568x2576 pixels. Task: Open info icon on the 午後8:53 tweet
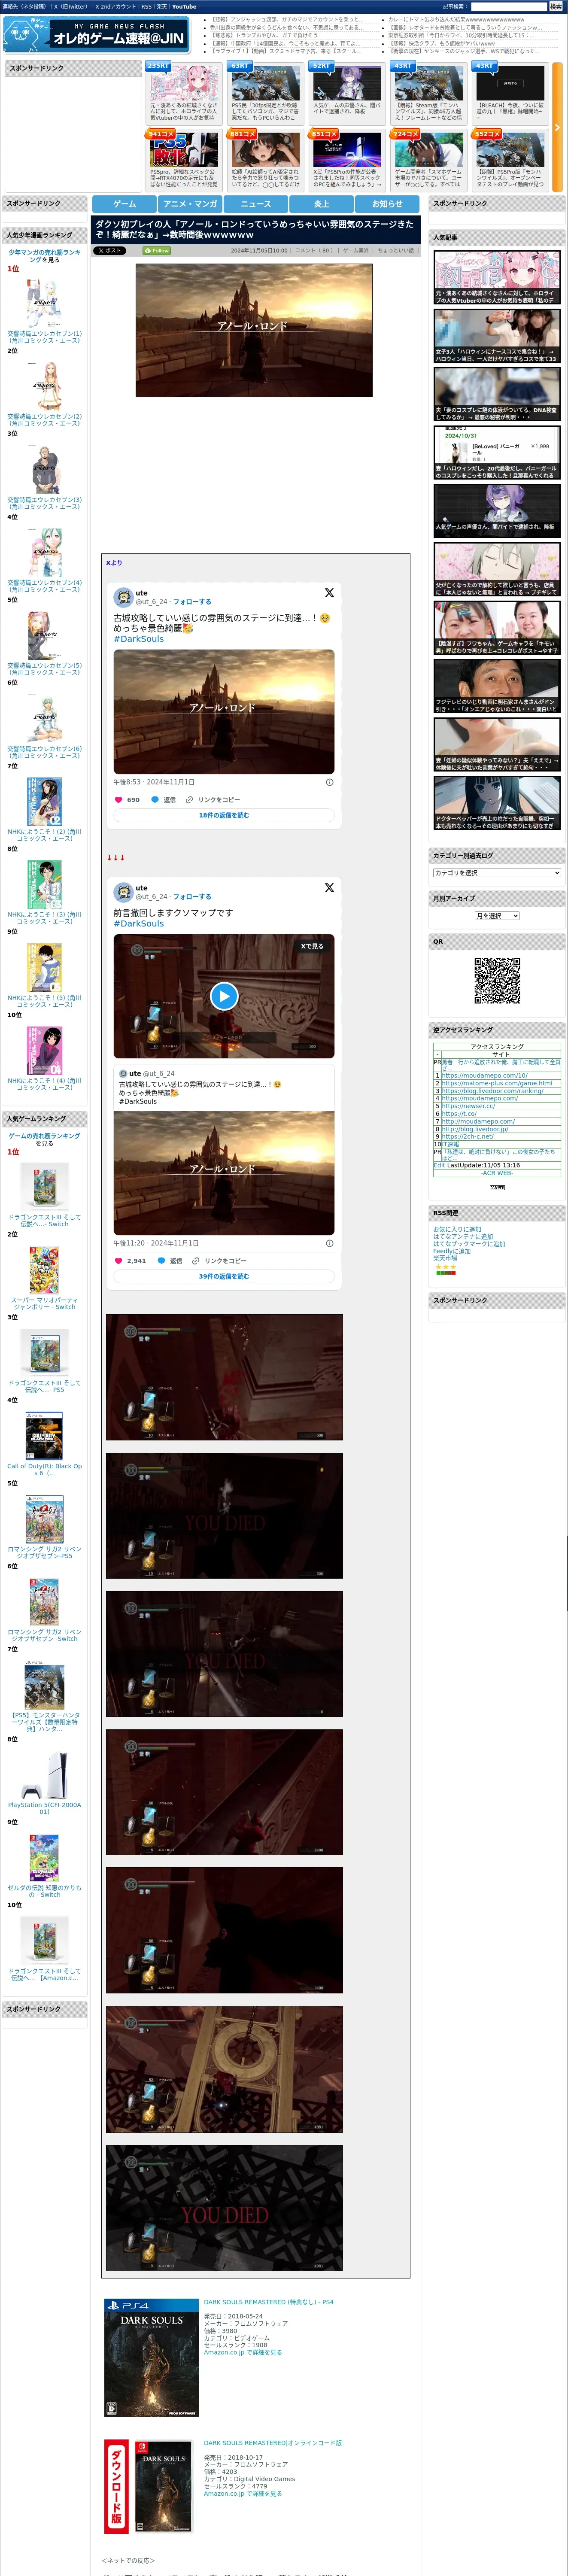(330, 782)
